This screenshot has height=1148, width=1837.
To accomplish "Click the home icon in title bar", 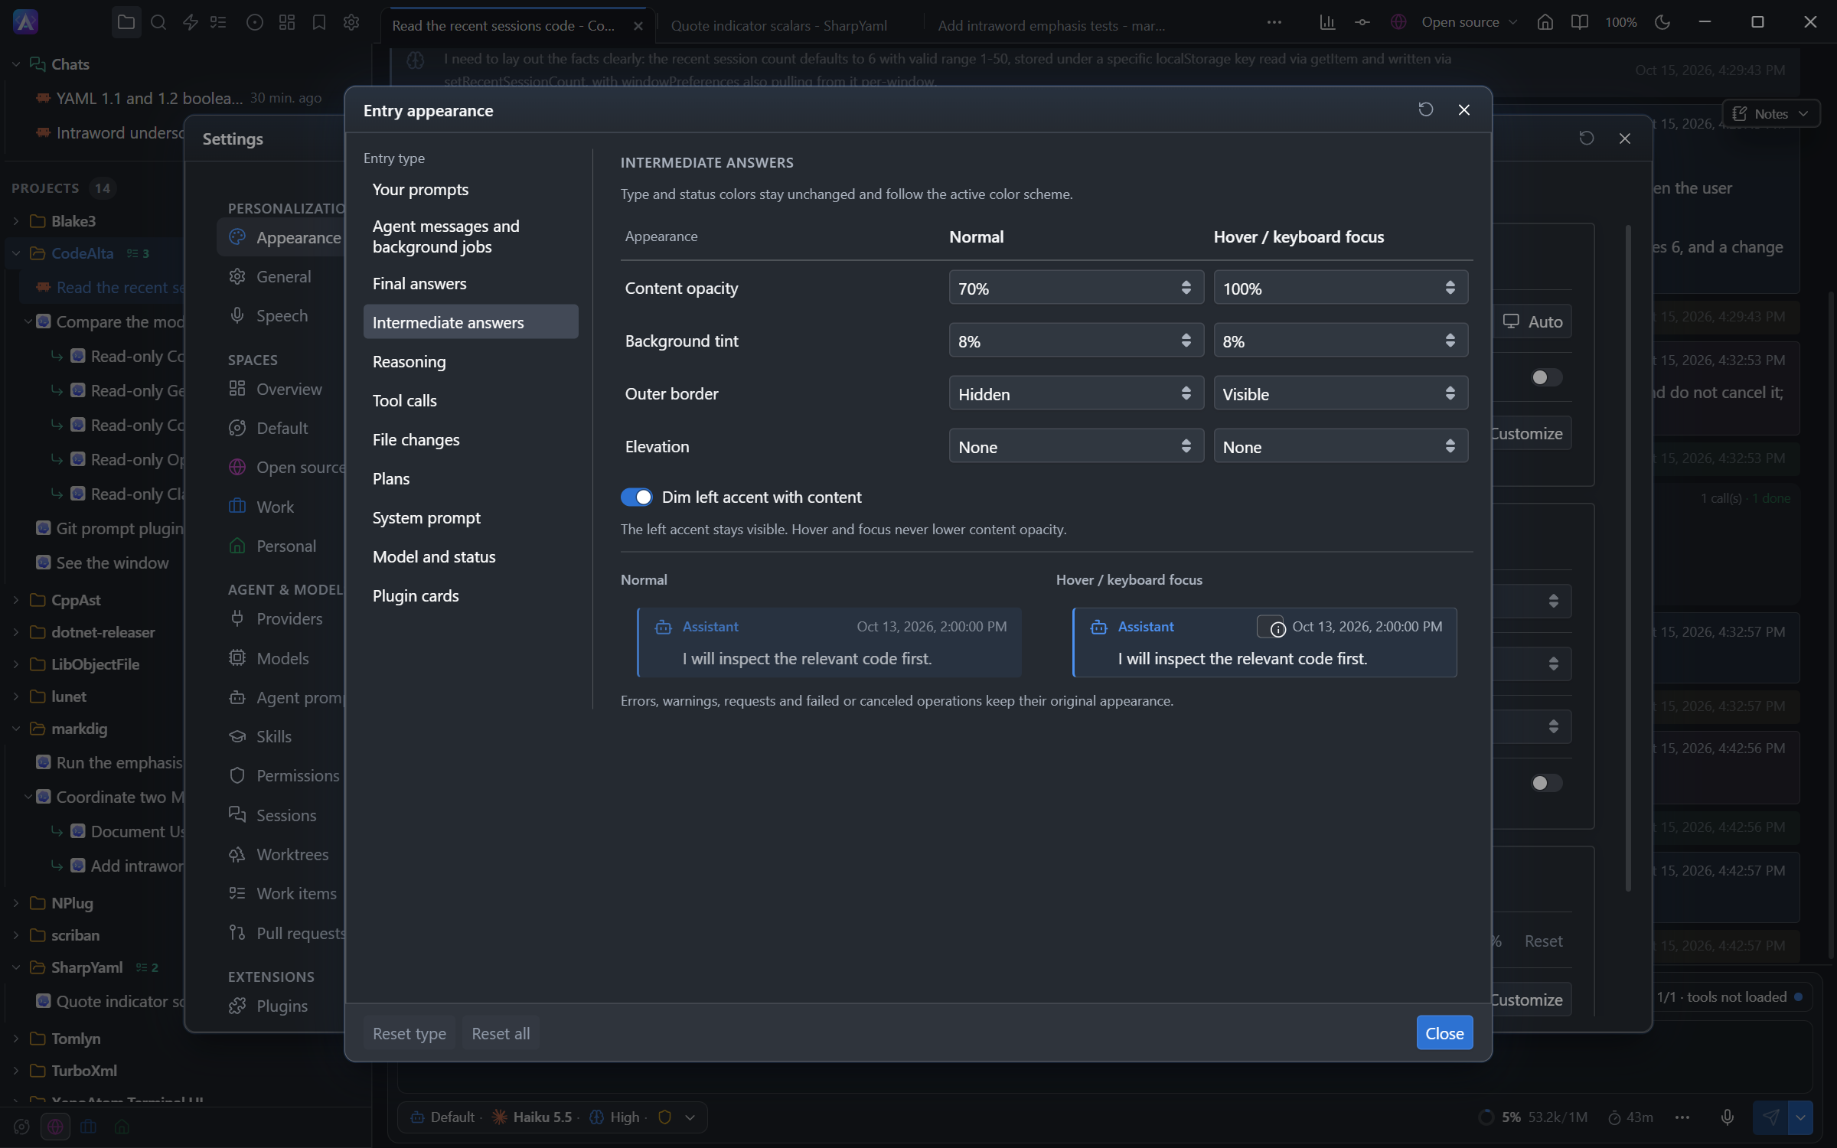I will pos(1545,22).
